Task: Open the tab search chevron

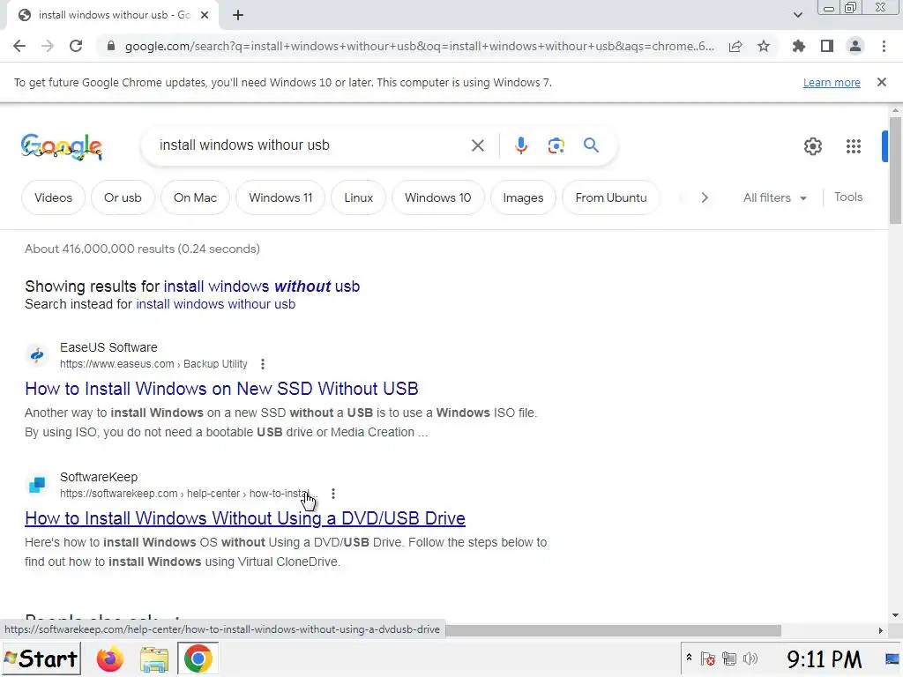Action: point(797,16)
